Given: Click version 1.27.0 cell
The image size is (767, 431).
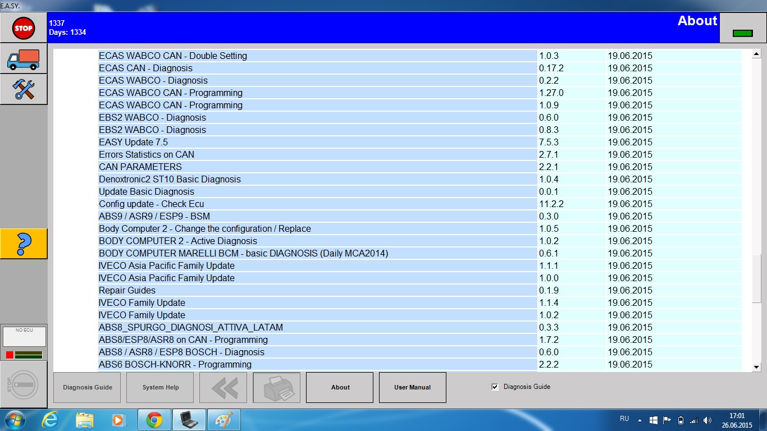Looking at the screenshot, I should (572, 93).
